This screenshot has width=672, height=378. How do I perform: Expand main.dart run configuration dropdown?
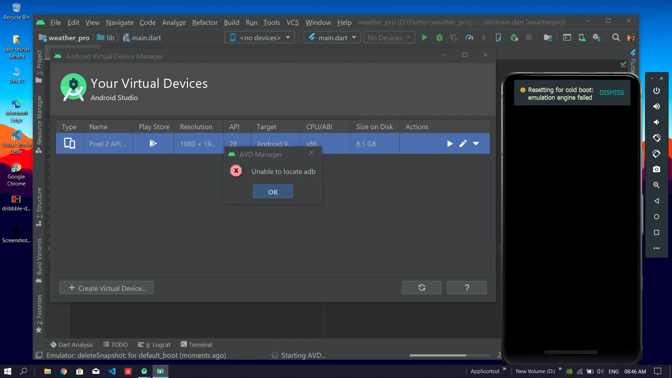point(332,37)
